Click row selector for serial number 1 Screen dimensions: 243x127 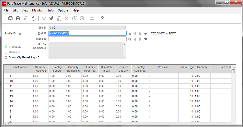pos(6,76)
